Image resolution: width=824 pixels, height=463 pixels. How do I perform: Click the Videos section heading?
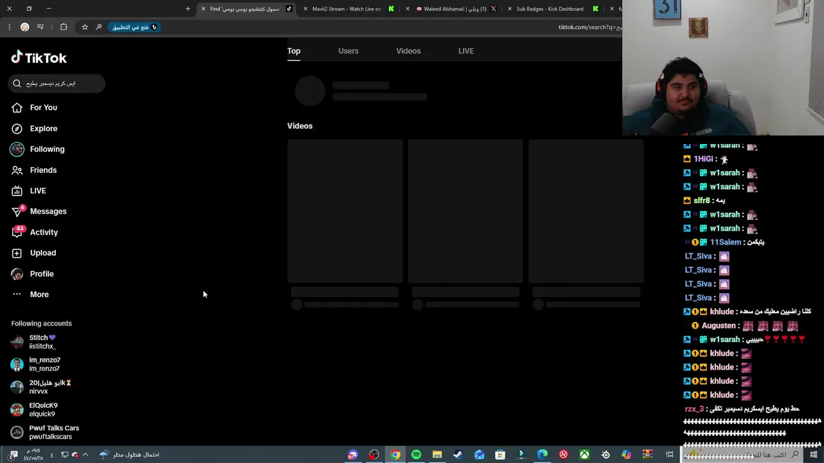tap(300, 126)
